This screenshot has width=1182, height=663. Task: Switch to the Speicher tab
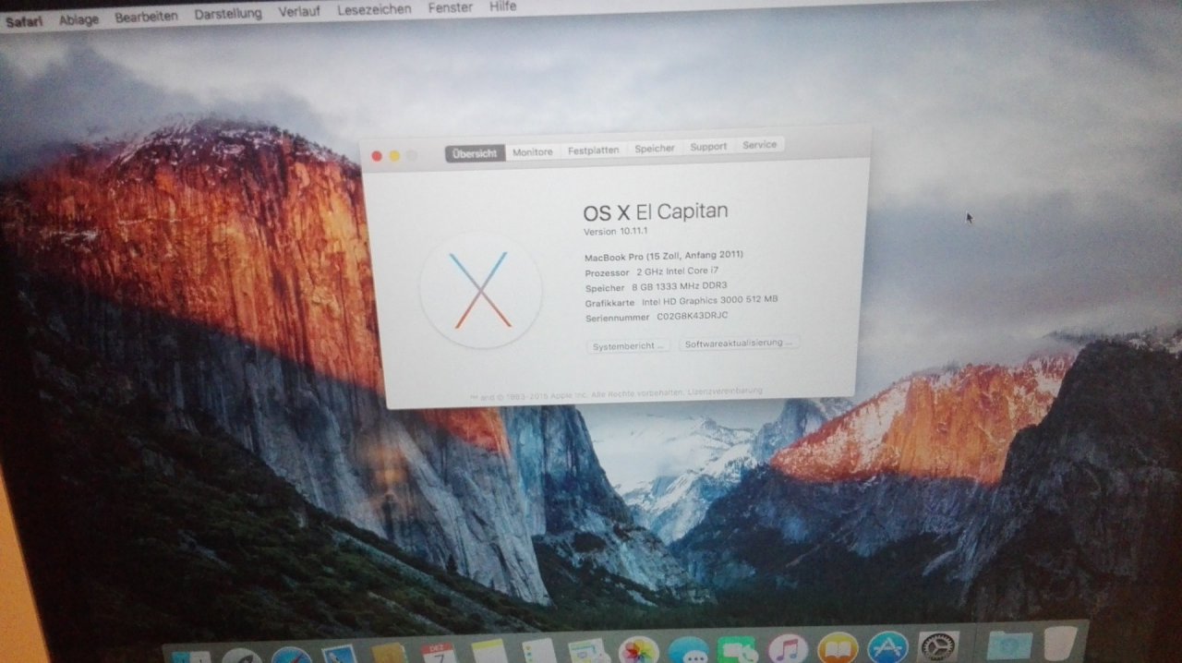[x=654, y=148]
